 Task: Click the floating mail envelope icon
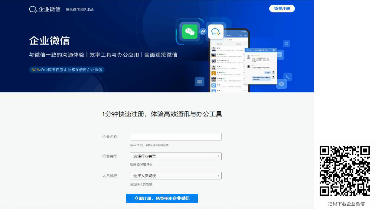[x=200, y=81]
